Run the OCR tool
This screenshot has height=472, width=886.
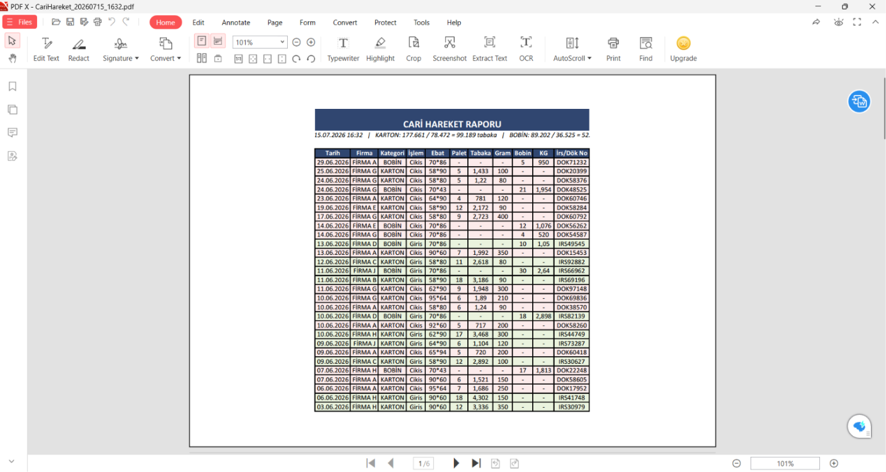526,50
